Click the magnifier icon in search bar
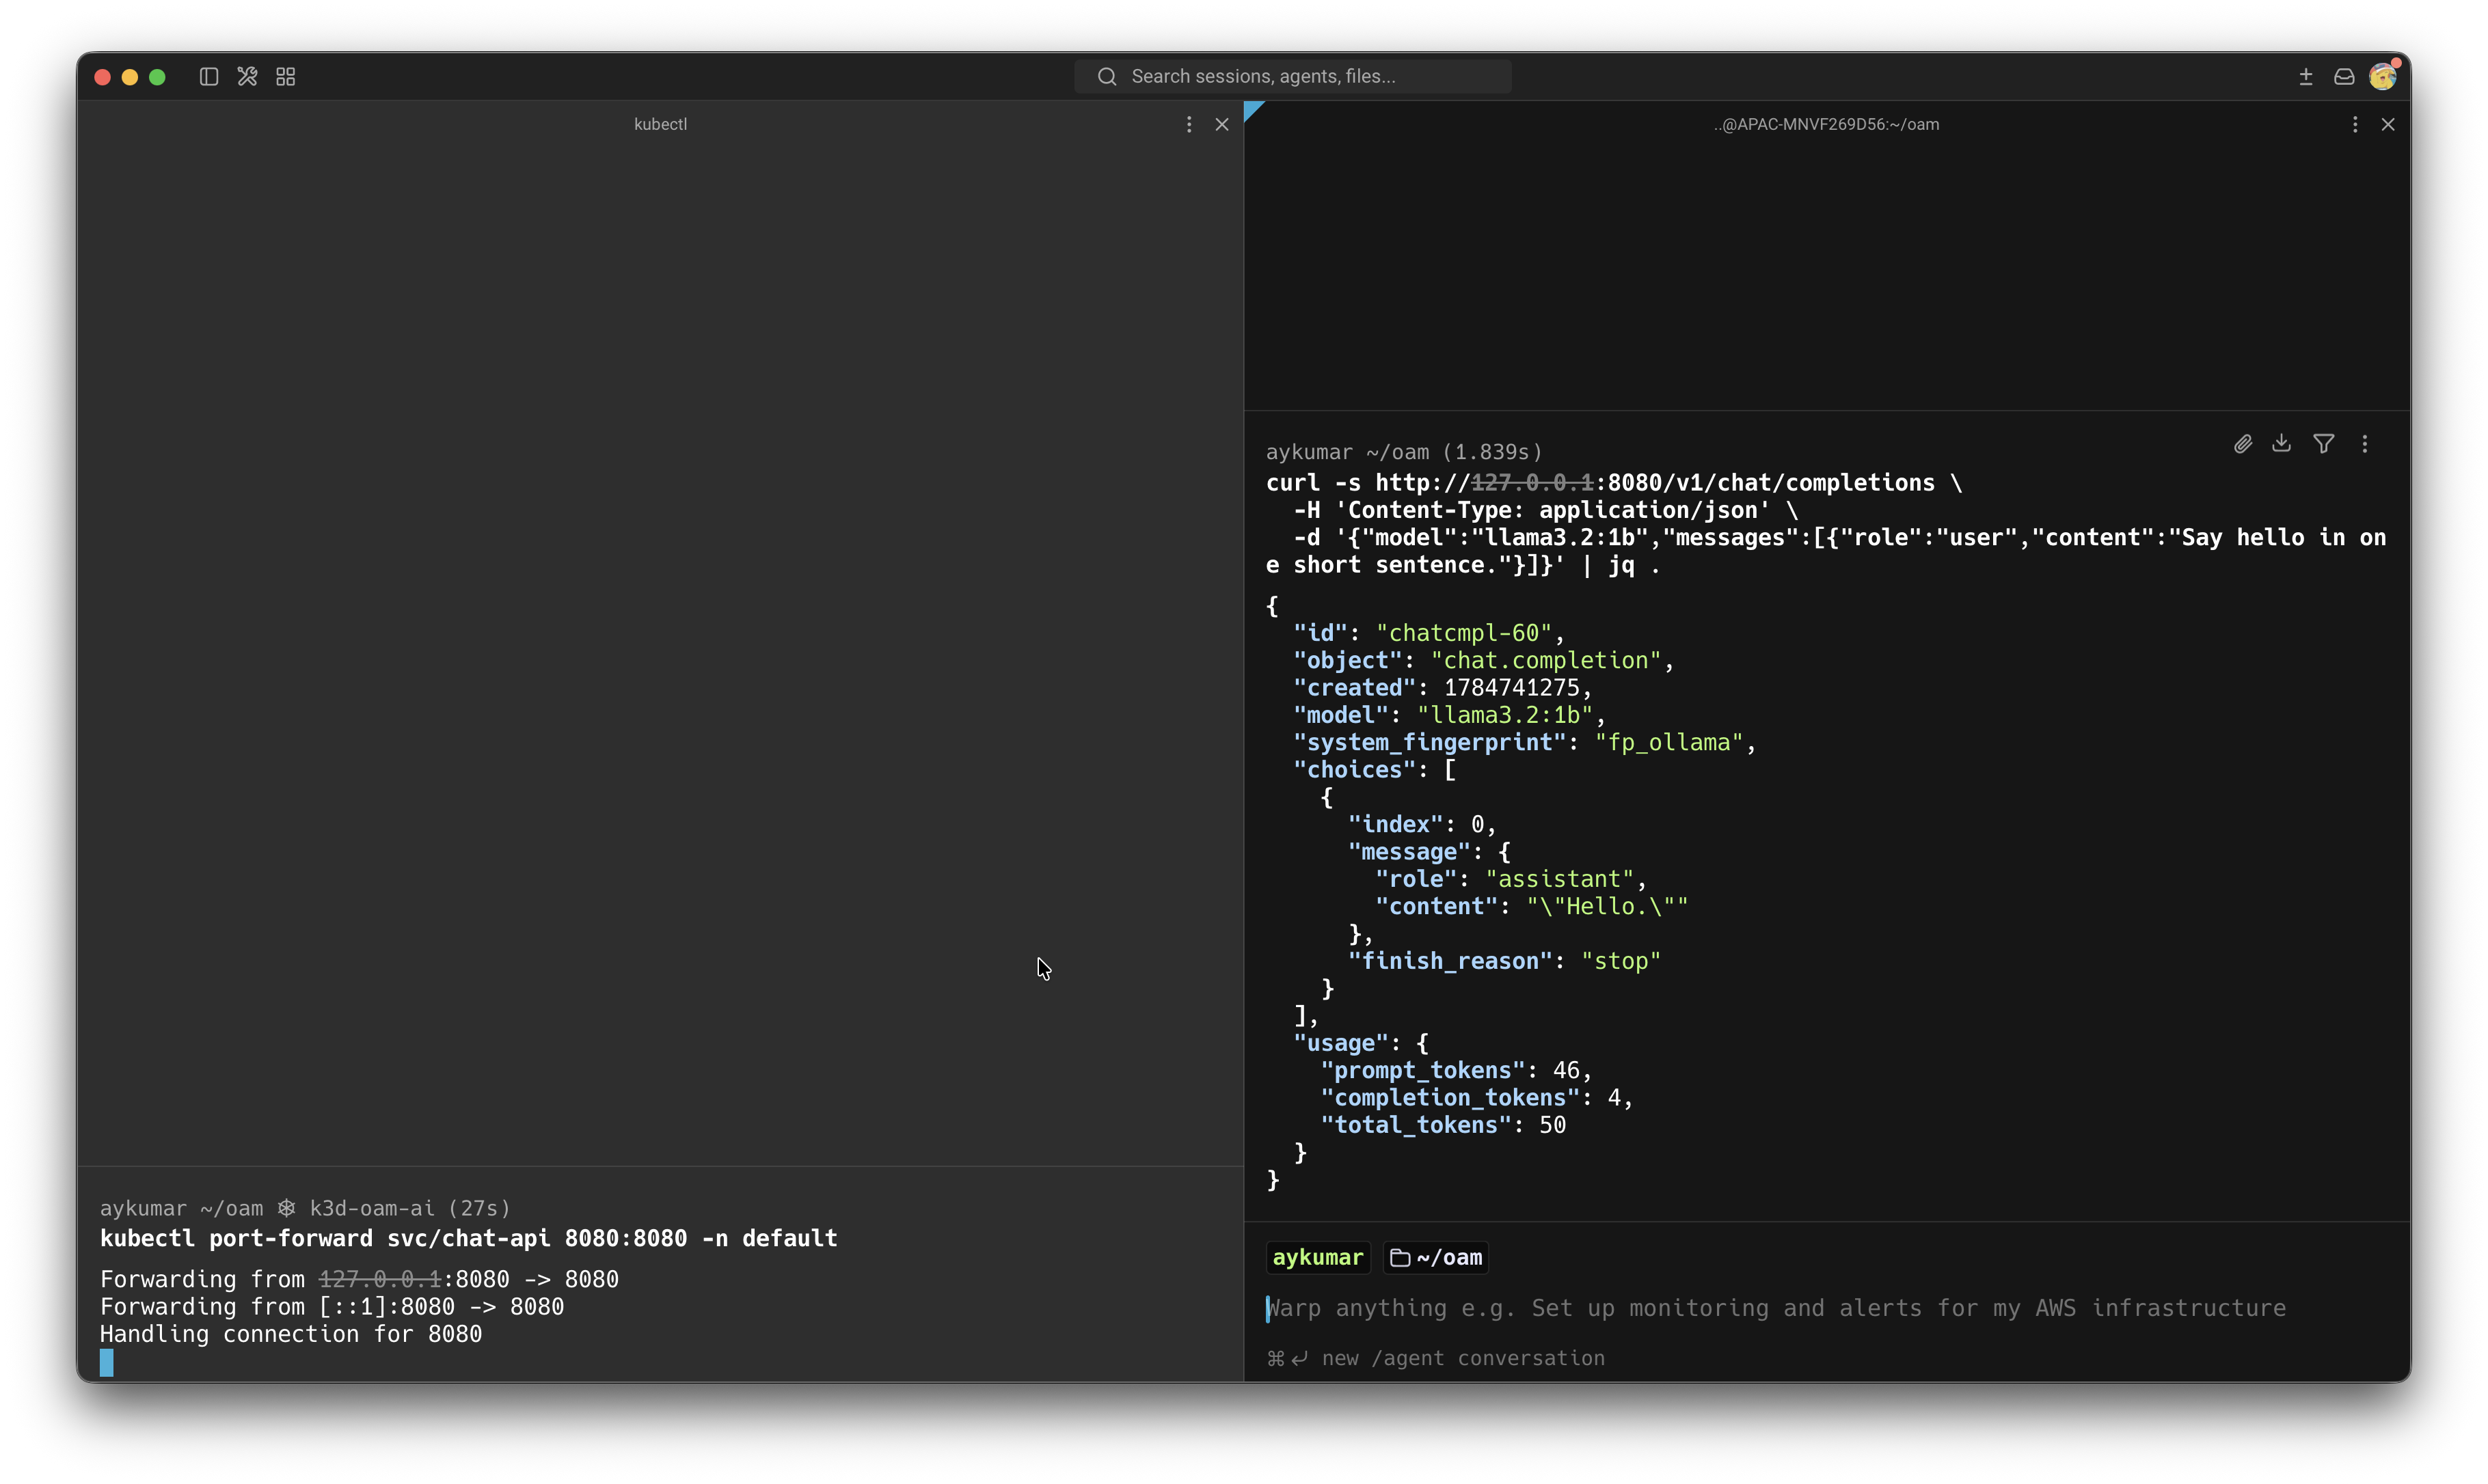 [x=1107, y=76]
